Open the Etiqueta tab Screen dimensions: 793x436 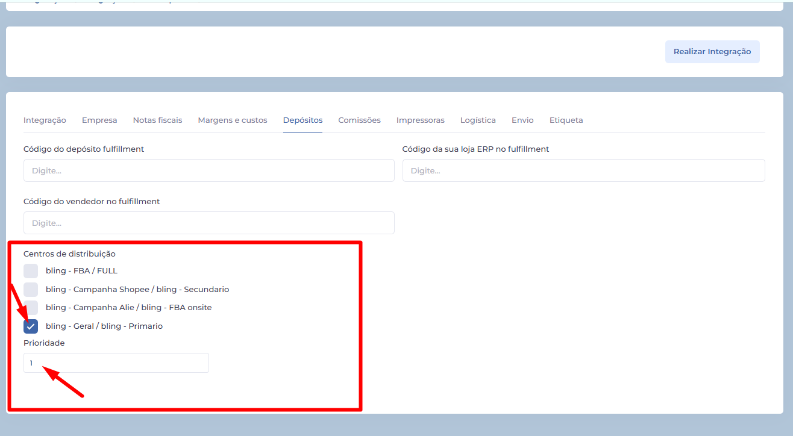click(x=566, y=120)
